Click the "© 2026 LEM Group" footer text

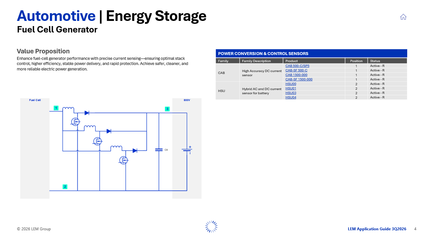[x=34, y=229]
